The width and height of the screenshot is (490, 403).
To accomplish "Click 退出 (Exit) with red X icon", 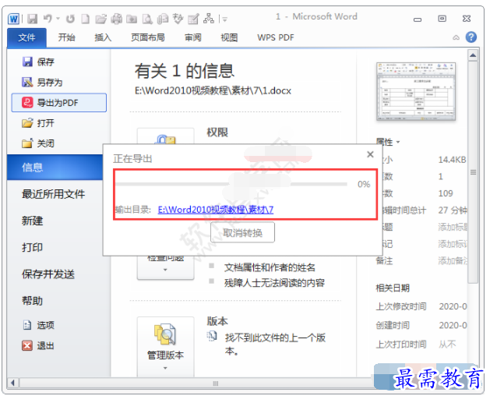I will 38,345.
